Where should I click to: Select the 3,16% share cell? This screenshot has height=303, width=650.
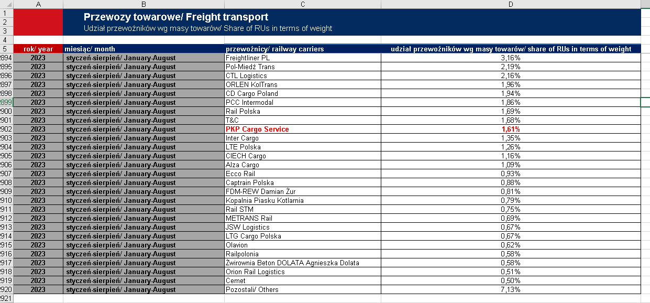tap(511, 58)
